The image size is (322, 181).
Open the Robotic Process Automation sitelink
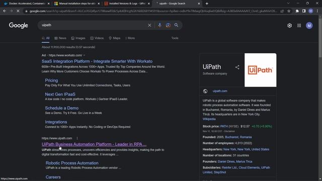pyautogui.click(x=72, y=163)
